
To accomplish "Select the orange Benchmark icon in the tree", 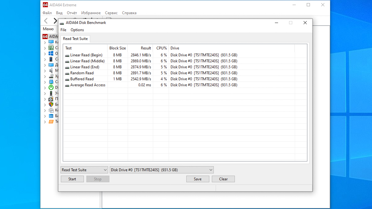I will (51, 122).
